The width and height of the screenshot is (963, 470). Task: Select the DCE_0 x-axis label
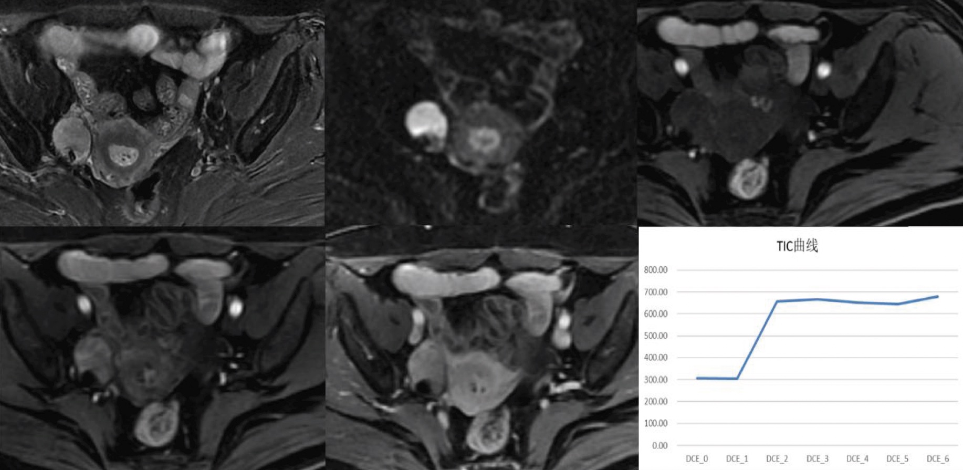coord(697,459)
